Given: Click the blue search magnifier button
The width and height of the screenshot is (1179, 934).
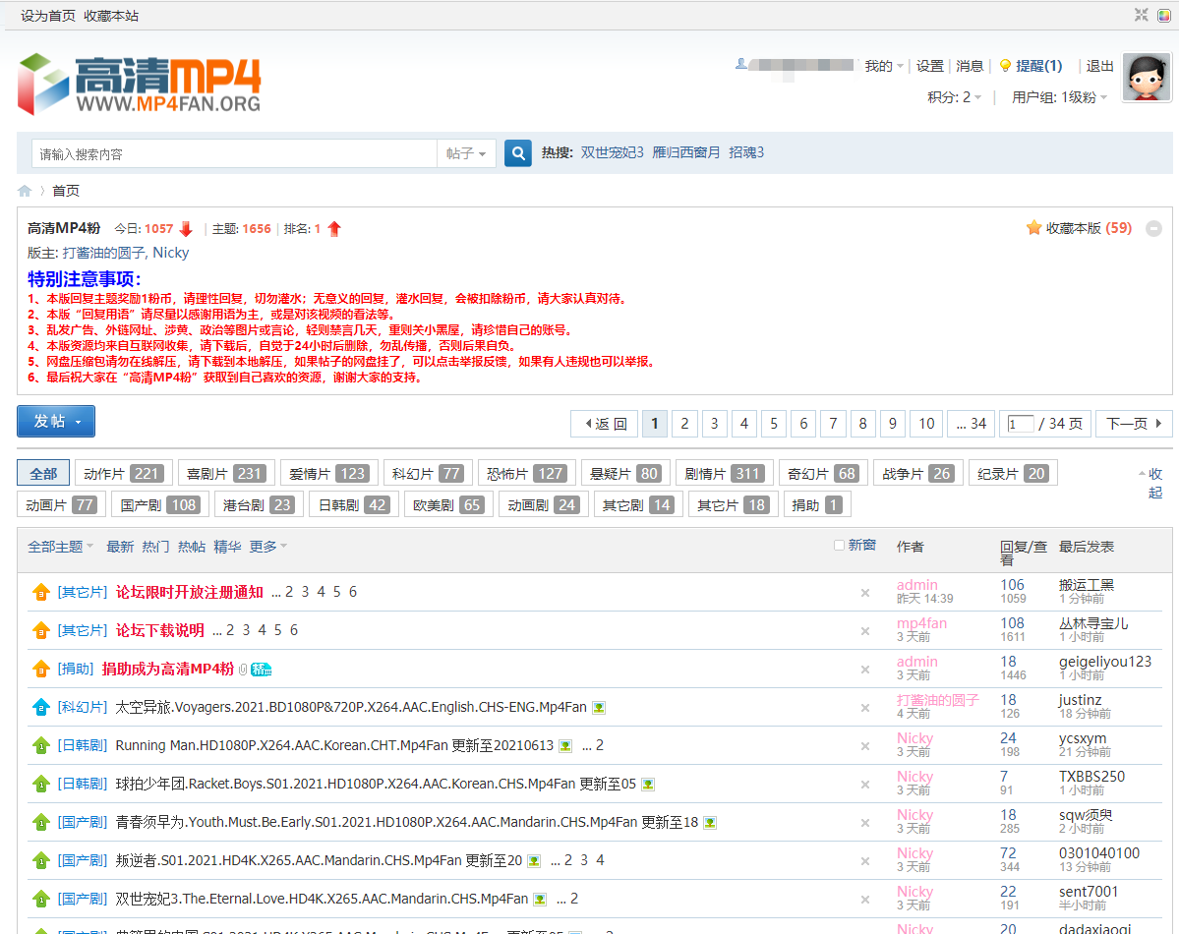Looking at the screenshot, I should coord(517,153).
